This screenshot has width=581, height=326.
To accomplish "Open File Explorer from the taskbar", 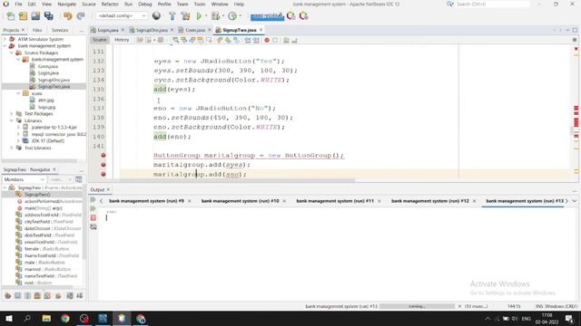I will coord(46,319).
